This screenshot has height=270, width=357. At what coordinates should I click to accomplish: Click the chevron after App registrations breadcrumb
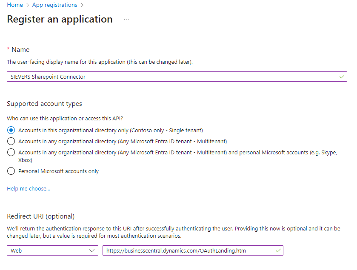pyautogui.click(x=81, y=5)
